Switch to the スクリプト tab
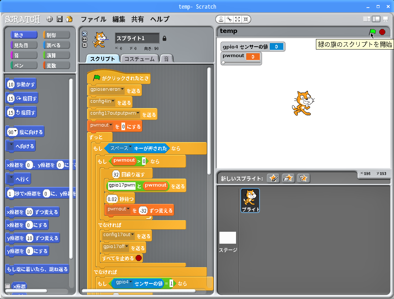Image resolution: width=394 pixels, height=299 pixels. tap(103, 59)
